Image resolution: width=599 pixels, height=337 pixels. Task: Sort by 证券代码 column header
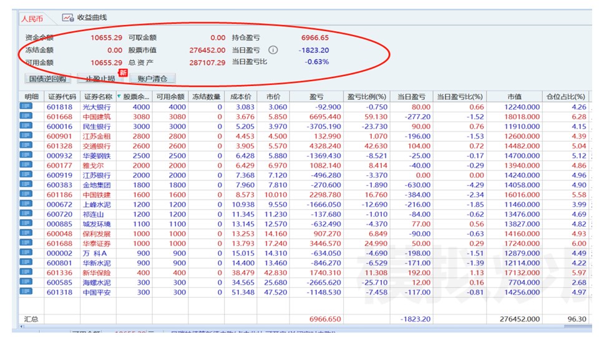62,97
